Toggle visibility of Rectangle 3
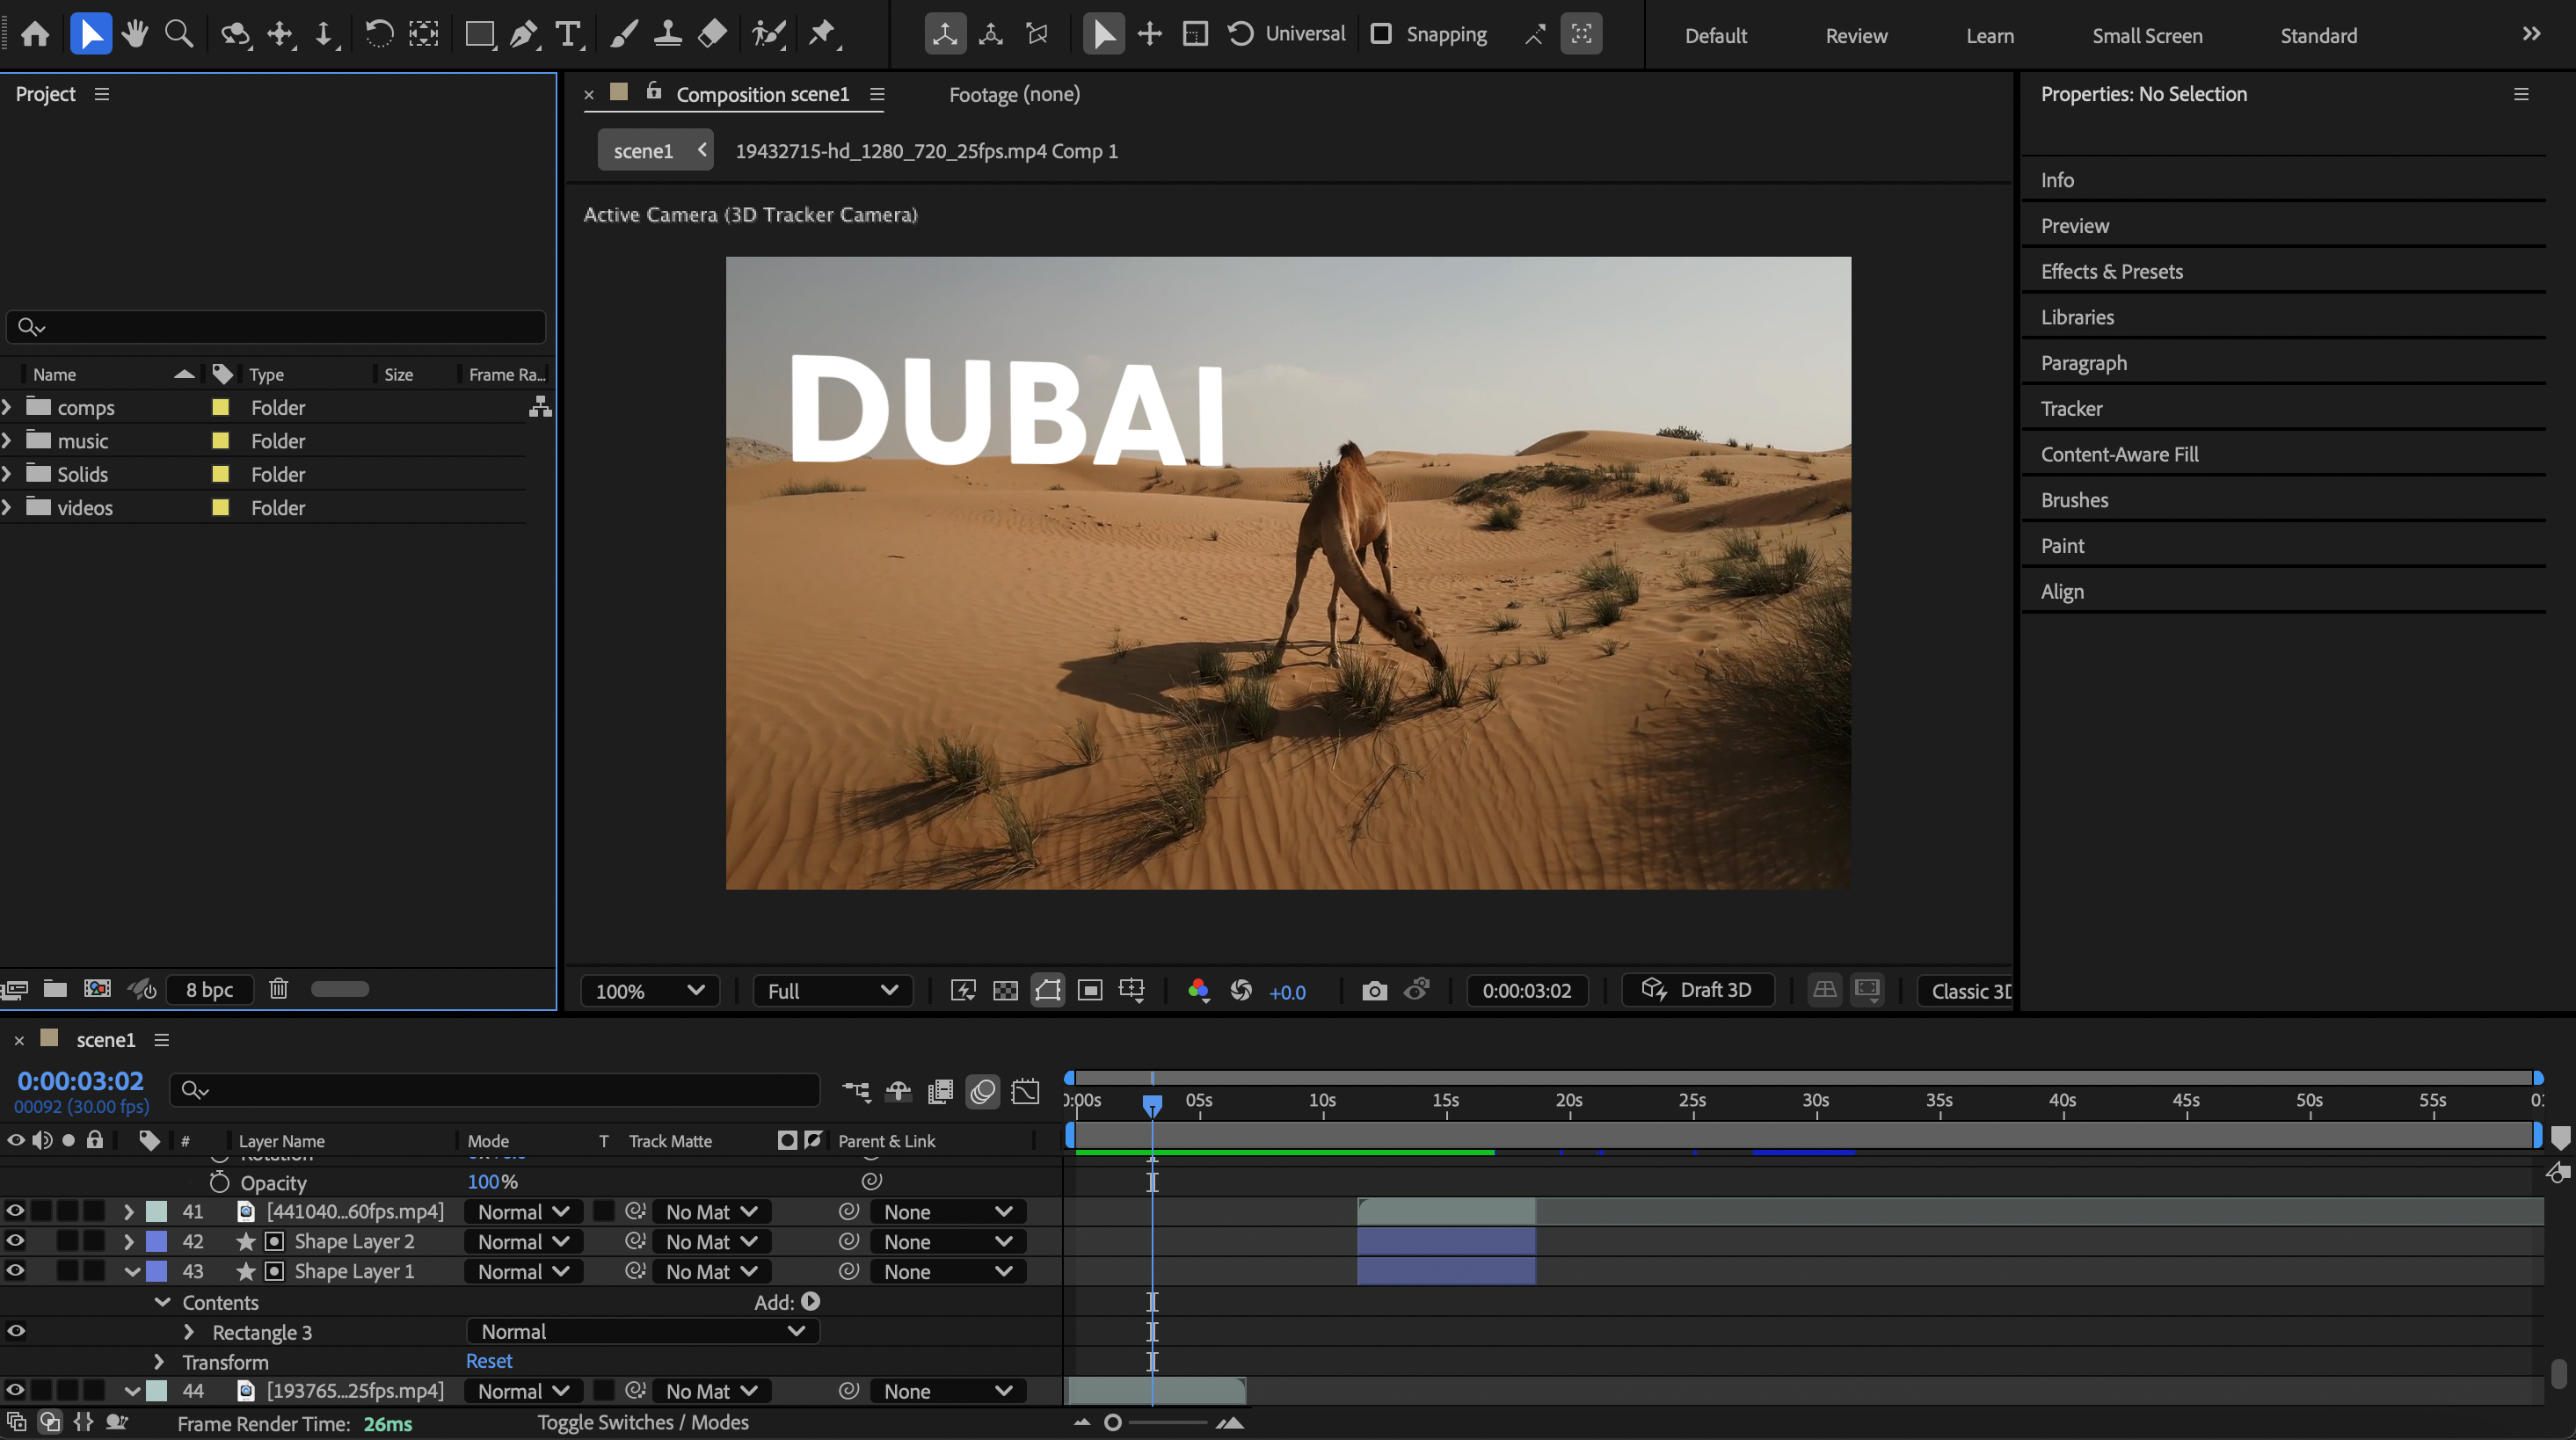The image size is (2576, 1440). [x=15, y=1331]
